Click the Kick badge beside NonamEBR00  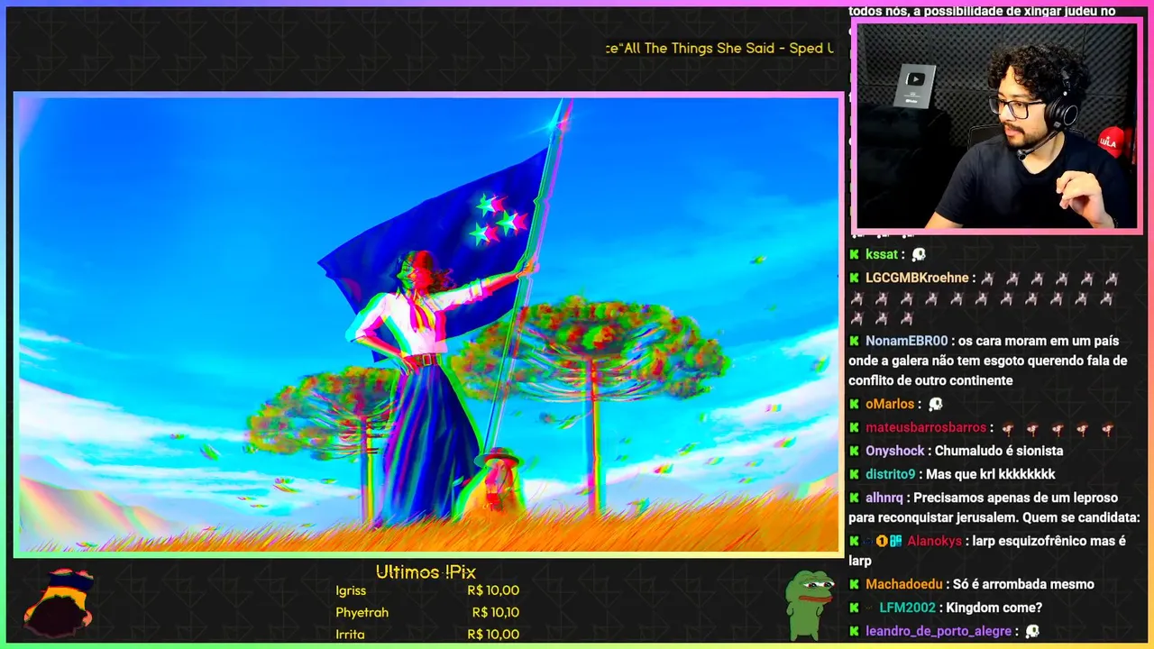pos(854,341)
